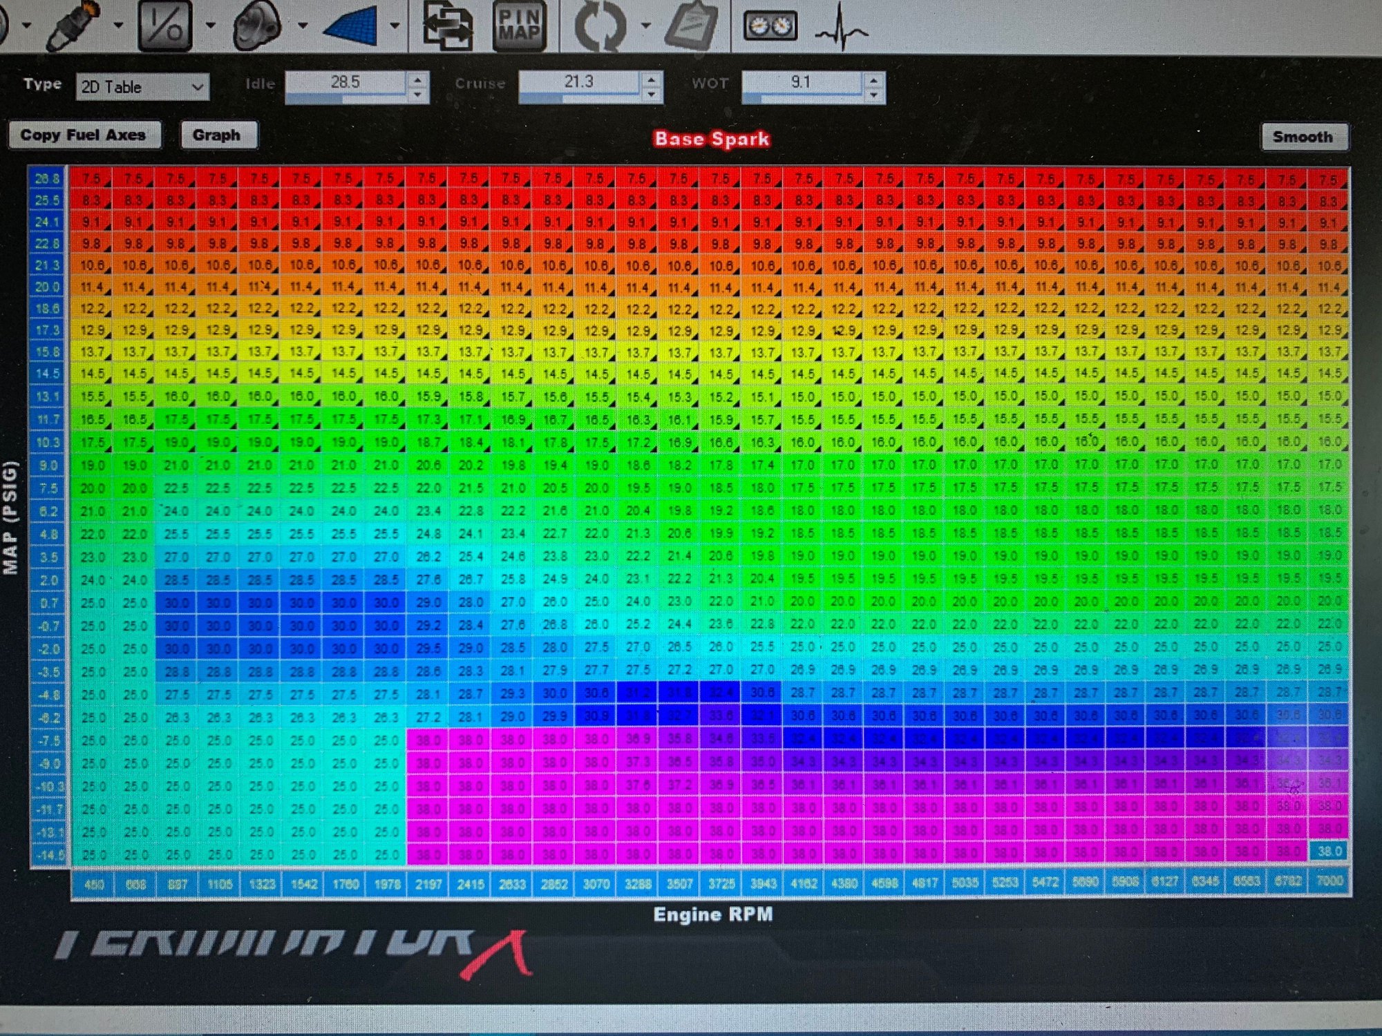Expand arrow beside the turbo icon
Viewport: 1382px width, 1036px height.
(x=303, y=26)
